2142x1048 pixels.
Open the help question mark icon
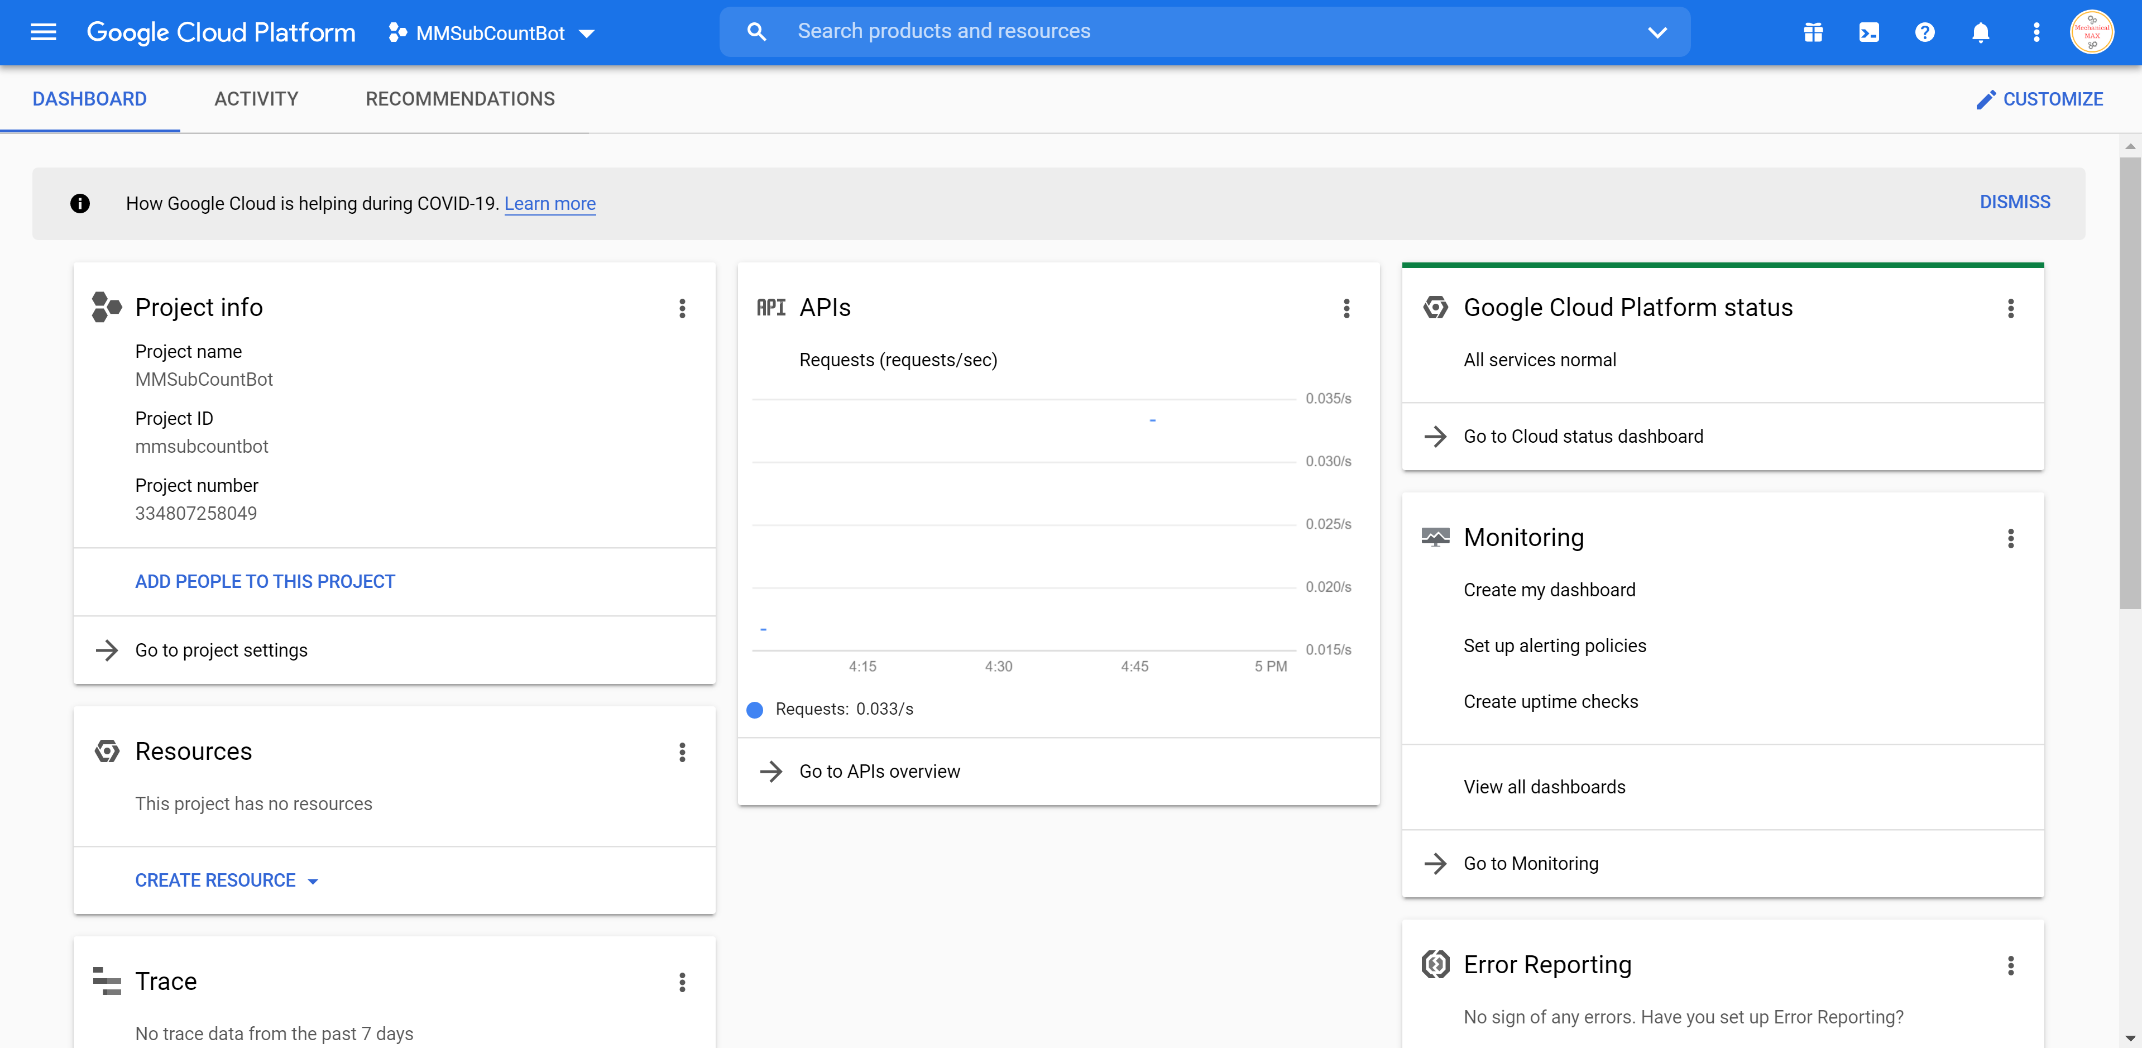tap(1924, 32)
